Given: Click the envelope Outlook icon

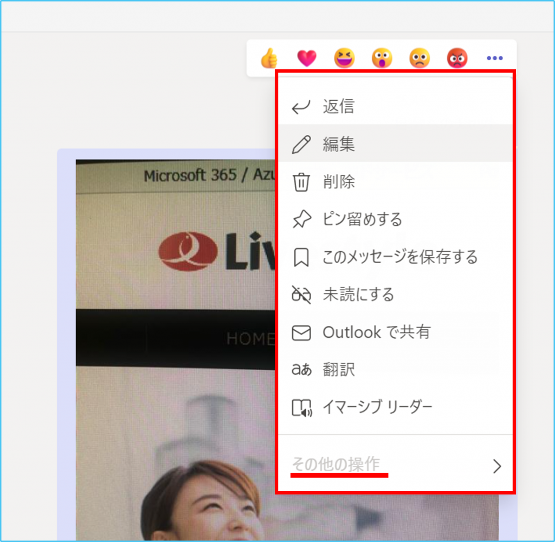Looking at the screenshot, I should pos(301,332).
